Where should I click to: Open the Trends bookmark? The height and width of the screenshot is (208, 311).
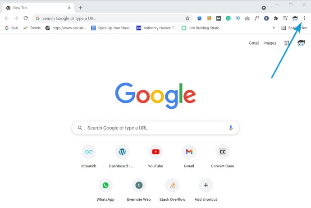pyautogui.click(x=32, y=28)
